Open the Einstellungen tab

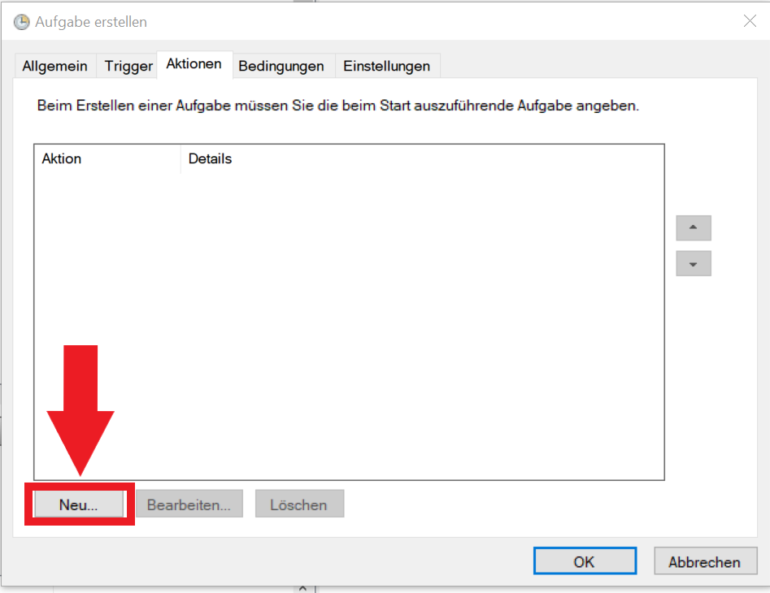coord(387,66)
